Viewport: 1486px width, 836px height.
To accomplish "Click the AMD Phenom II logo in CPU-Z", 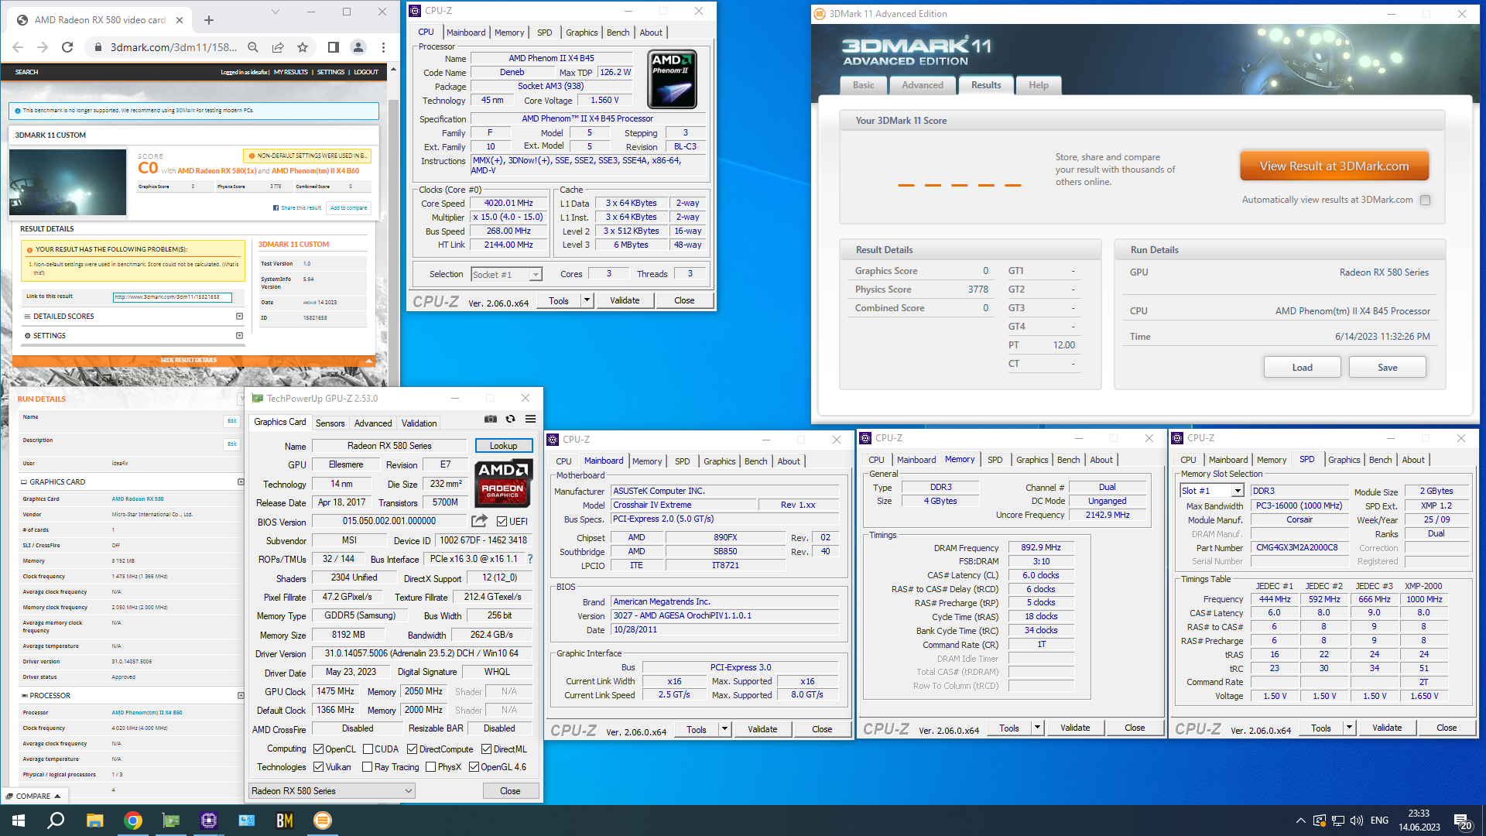I will (x=672, y=79).
